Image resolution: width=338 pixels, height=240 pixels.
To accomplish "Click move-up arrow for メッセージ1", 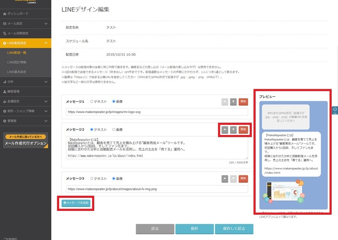I will (x=225, y=102).
